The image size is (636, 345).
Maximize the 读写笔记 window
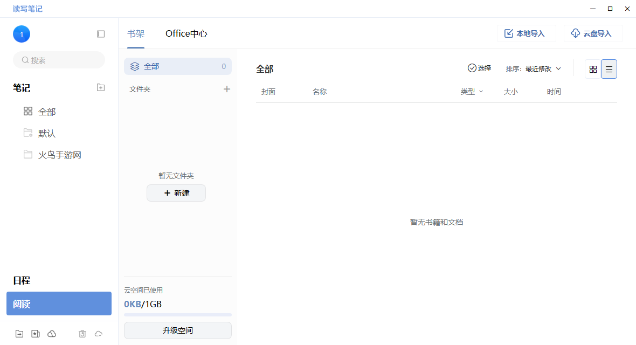610,9
